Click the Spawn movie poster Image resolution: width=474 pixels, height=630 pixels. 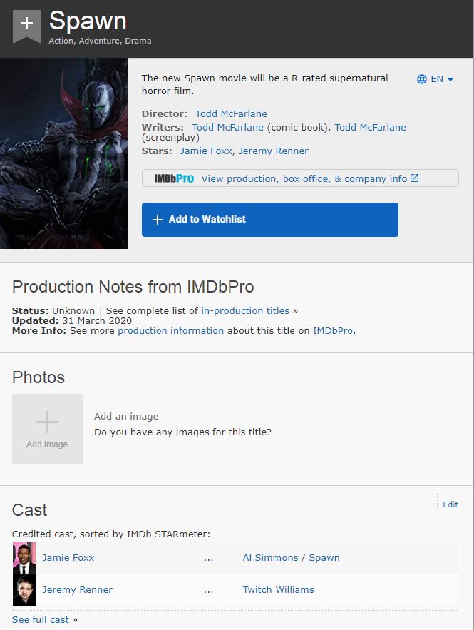pyautogui.click(x=63, y=153)
